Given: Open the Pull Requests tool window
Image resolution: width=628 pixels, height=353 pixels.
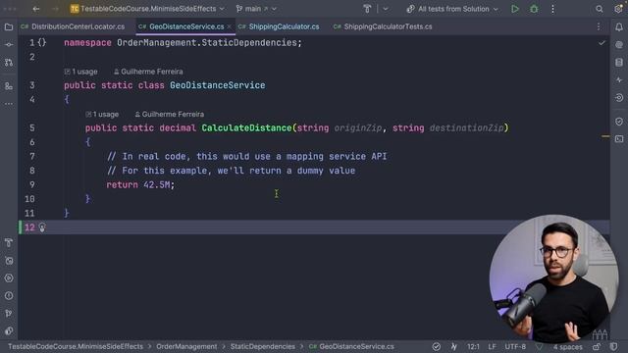Looking at the screenshot, I should [9, 63].
